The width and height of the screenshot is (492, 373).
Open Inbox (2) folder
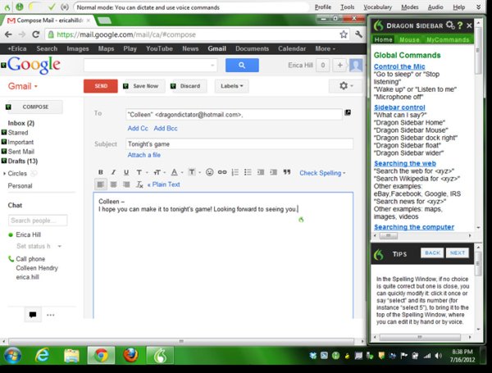(x=21, y=123)
